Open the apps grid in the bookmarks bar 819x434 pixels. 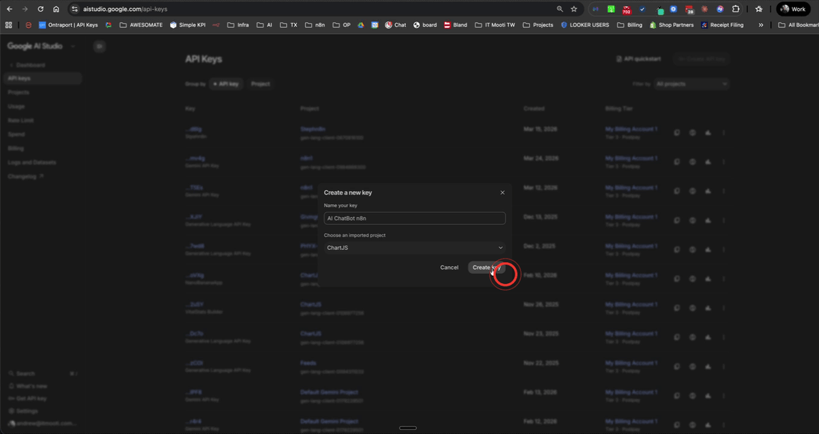pos(8,25)
